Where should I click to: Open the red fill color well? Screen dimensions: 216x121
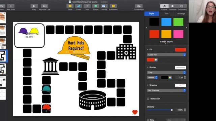tap(151, 60)
